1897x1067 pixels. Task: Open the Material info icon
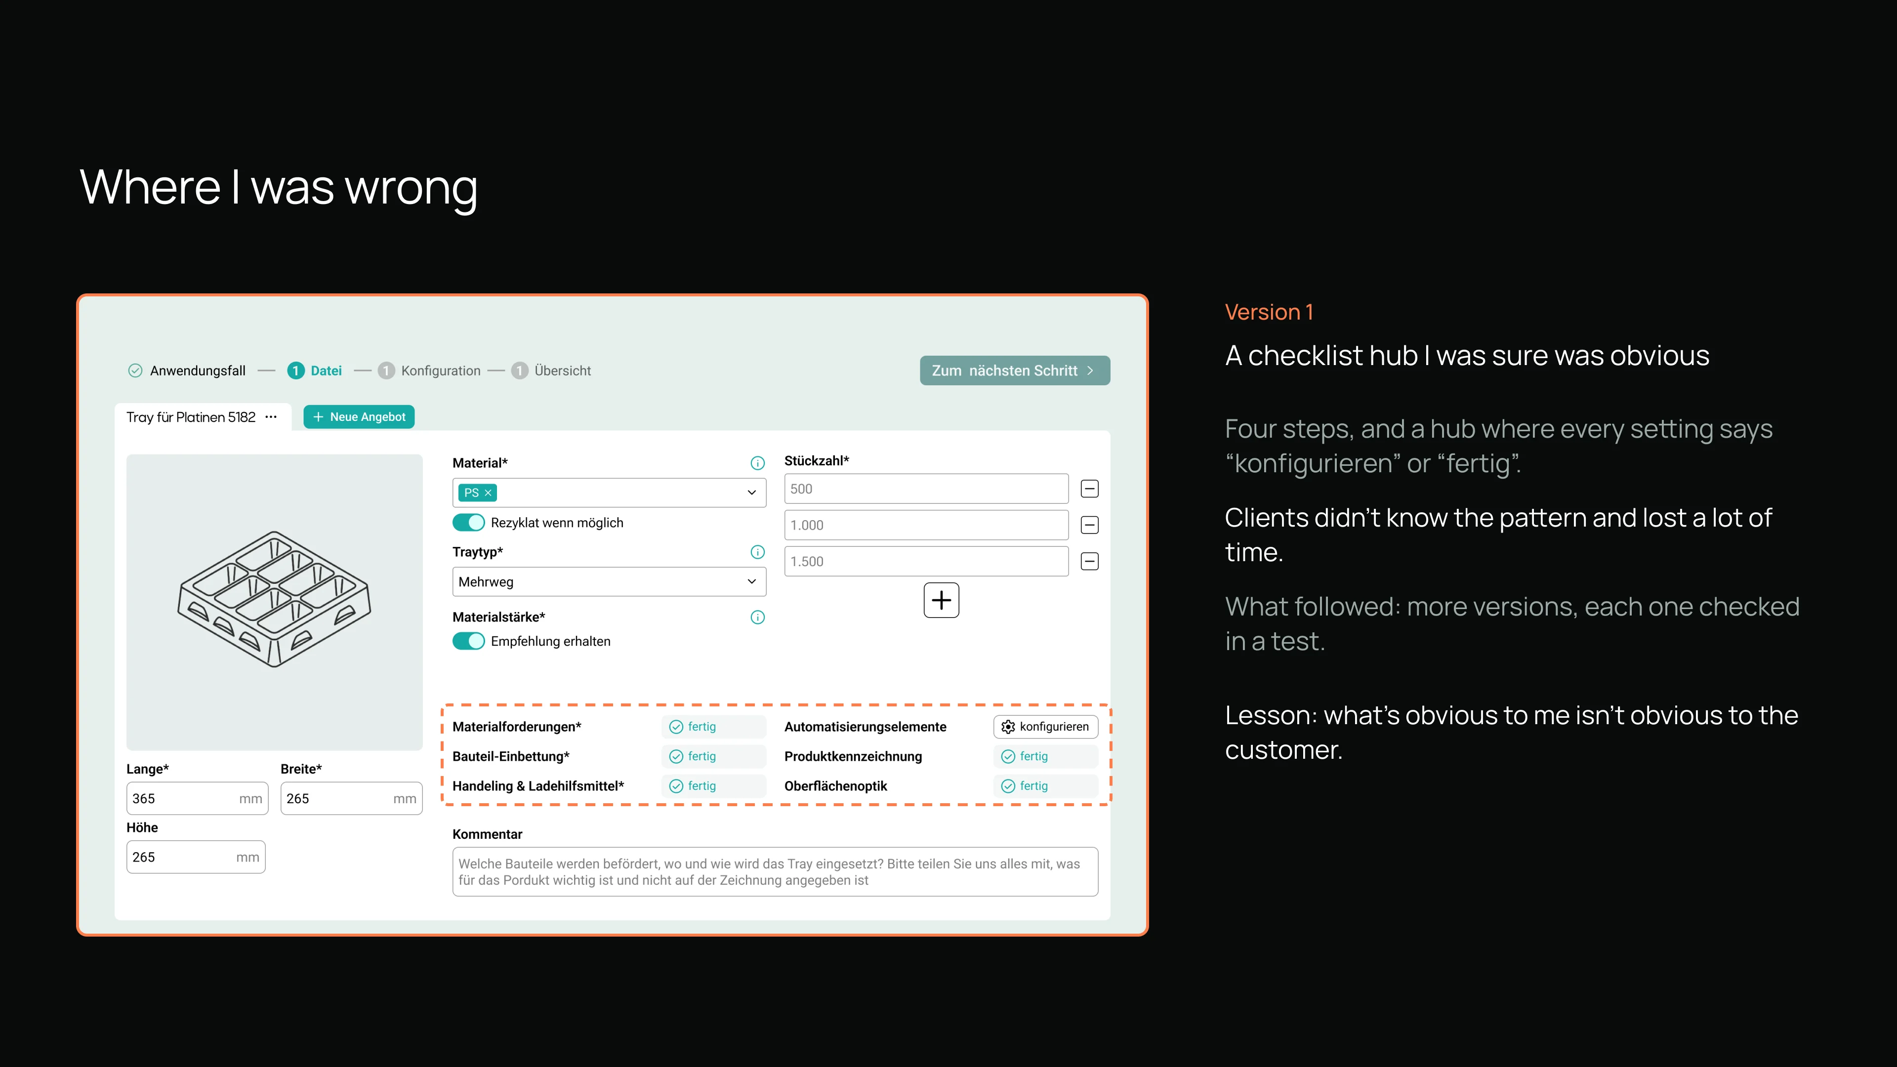(757, 463)
